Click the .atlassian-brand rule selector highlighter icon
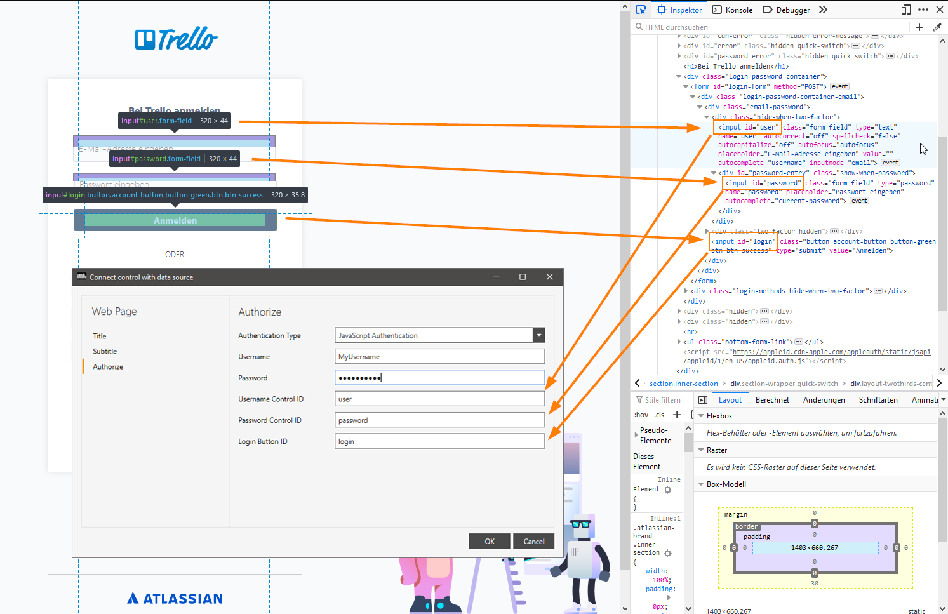The width and height of the screenshot is (948, 614). tap(667, 553)
